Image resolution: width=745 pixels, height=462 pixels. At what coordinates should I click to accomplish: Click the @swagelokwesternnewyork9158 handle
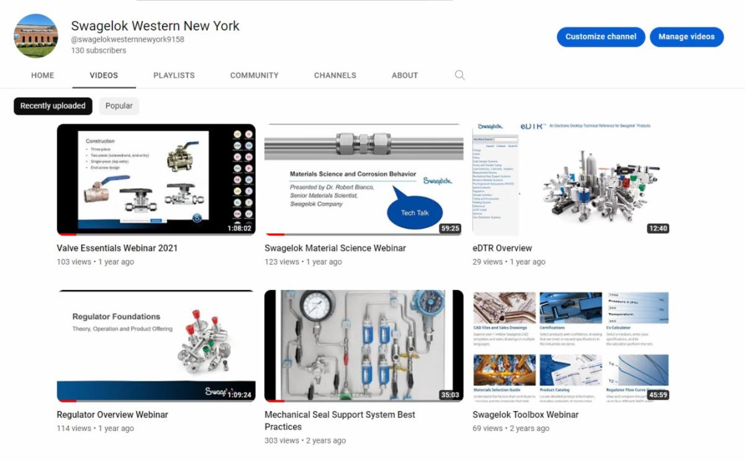tap(128, 40)
